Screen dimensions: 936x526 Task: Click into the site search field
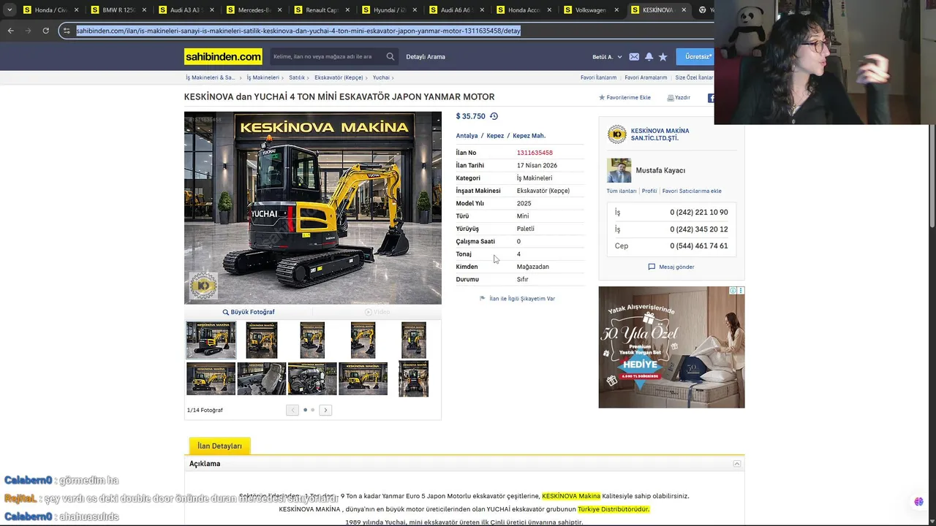326,56
